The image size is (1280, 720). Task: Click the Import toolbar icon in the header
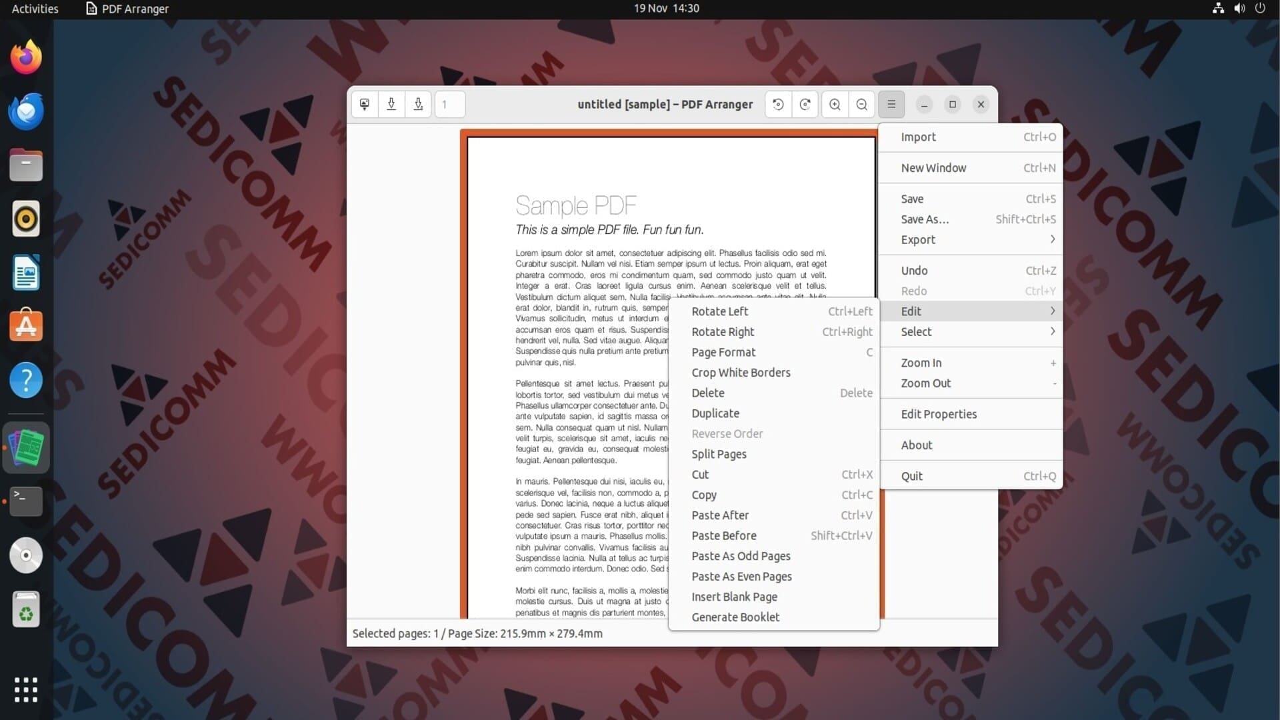coord(365,104)
